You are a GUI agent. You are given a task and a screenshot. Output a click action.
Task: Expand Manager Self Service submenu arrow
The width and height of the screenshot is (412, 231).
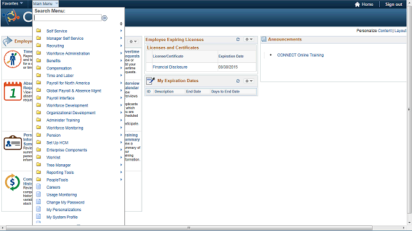coord(121,38)
